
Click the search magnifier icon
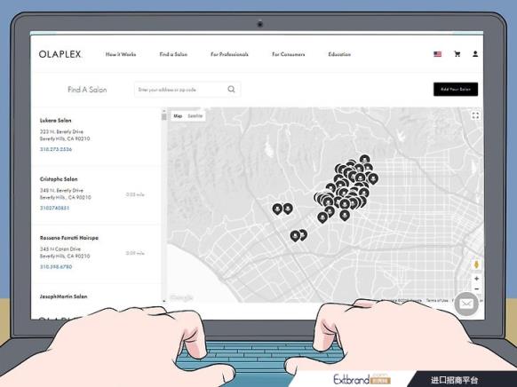coord(232,90)
